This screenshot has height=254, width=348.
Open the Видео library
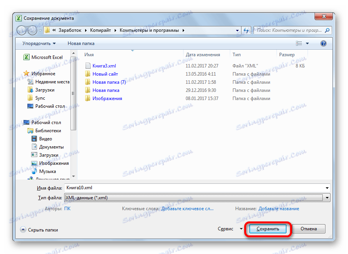coord(42,139)
